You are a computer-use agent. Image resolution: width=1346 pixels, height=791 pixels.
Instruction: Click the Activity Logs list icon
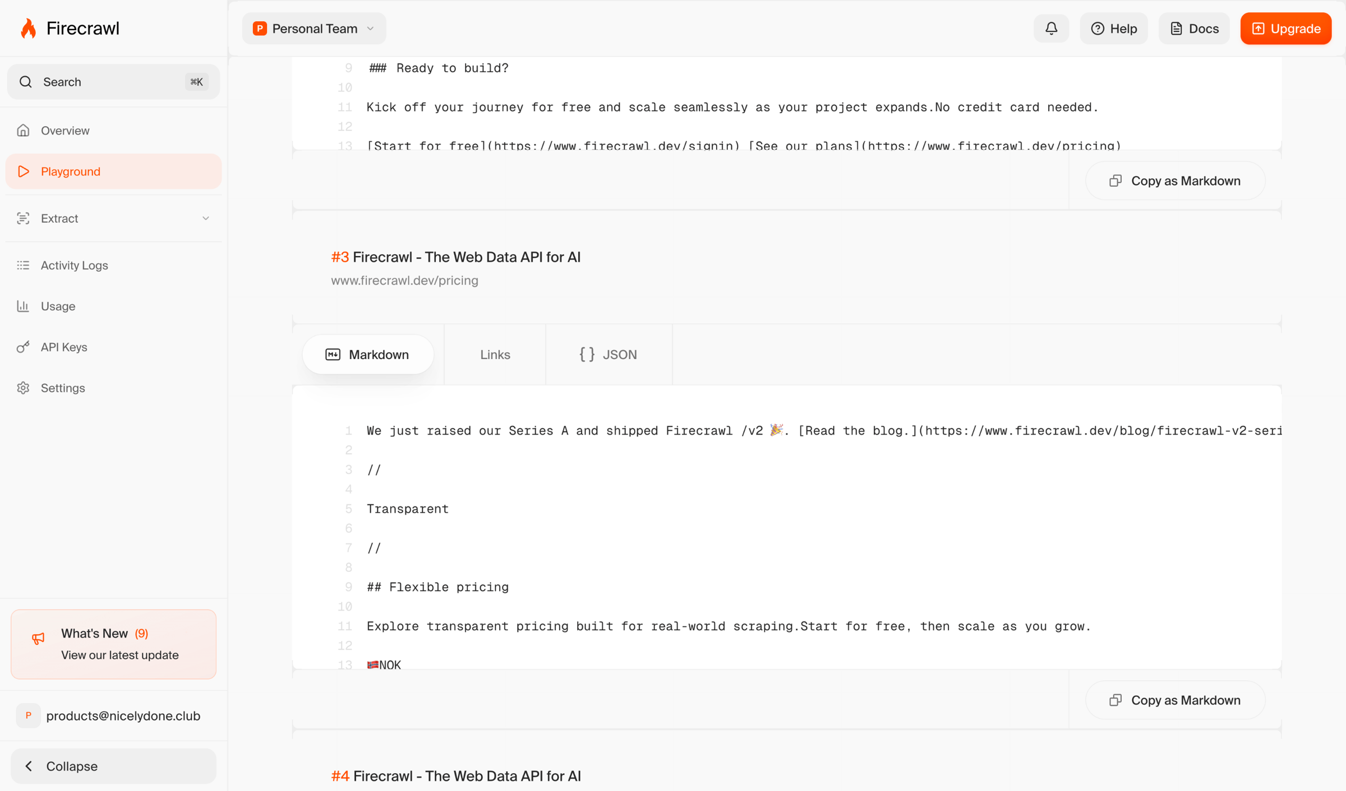(23, 265)
